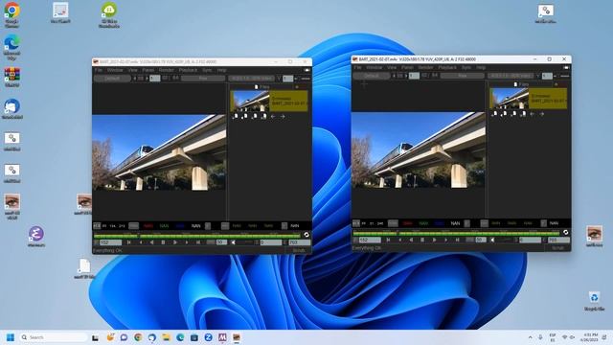Click next image arrow in right Files panel

[541, 114]
